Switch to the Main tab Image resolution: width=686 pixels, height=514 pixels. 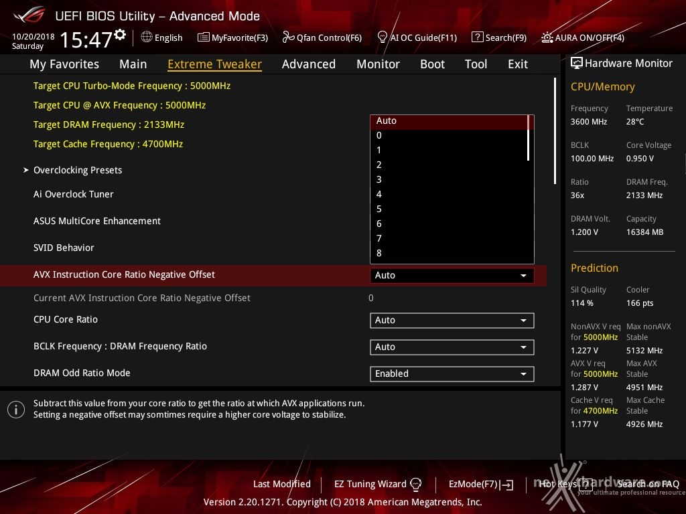(x=133, y=64)
